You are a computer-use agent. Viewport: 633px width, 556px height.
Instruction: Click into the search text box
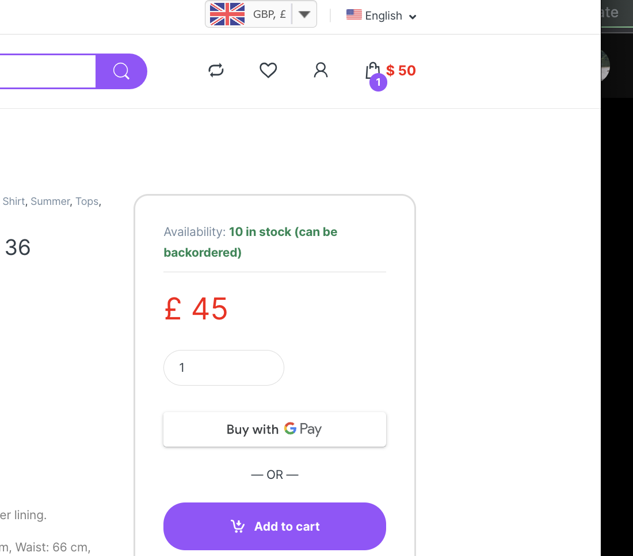[46, 71]
